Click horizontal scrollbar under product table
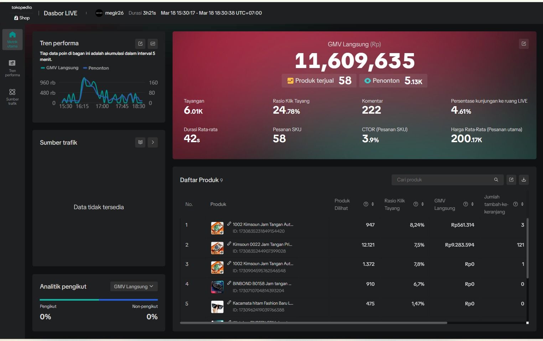 click(314, 323)
